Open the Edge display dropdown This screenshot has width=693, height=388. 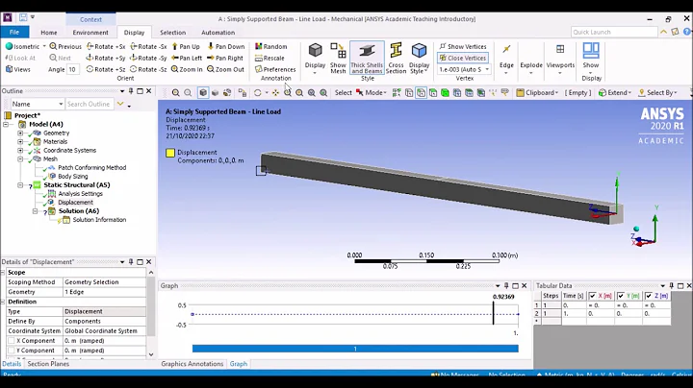[x=506, y=59]
